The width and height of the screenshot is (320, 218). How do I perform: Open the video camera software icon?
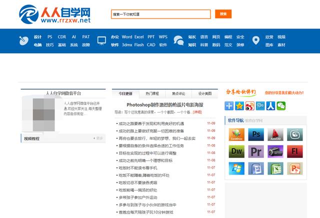pyautogui.click(x=275, y=151)
